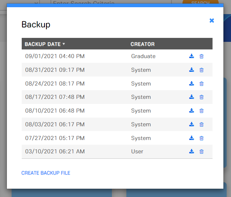231x197 pixels.
Task: Delete the 09/01/2021 Graduate backup
Action: (202, 56)
